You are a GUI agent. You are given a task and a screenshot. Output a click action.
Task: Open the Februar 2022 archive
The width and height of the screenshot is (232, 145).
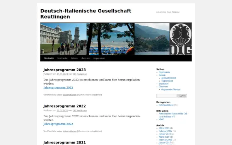[165, 131]
